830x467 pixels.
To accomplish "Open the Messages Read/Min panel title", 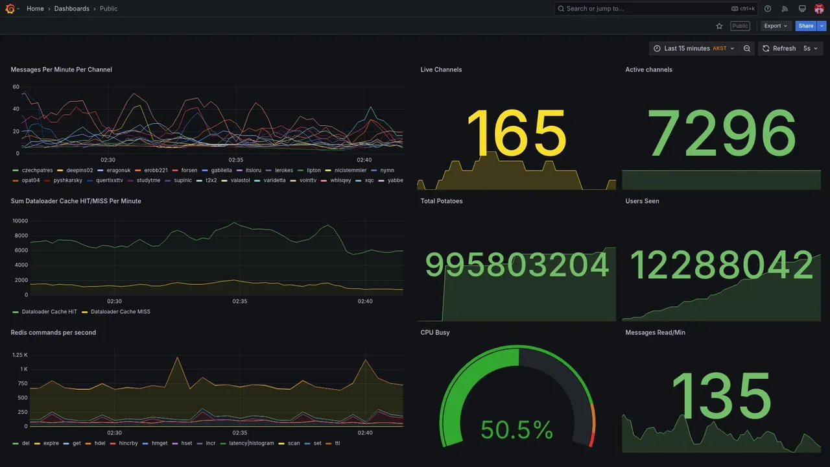I will point(656,333).
